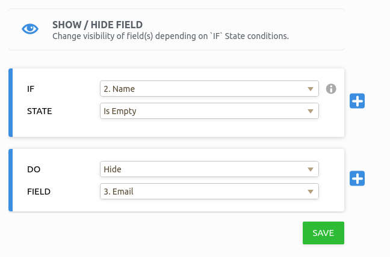Click the arrow on the "3. Email" dropdown
This screenshot has height=257, width=390.
[x=311, y=192]
